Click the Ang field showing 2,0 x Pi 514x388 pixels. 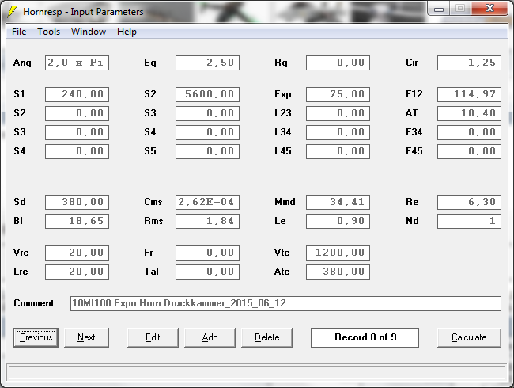[77, 63]
